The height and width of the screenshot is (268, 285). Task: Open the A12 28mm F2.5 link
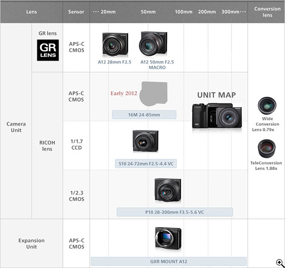click(x=115, y=62)
